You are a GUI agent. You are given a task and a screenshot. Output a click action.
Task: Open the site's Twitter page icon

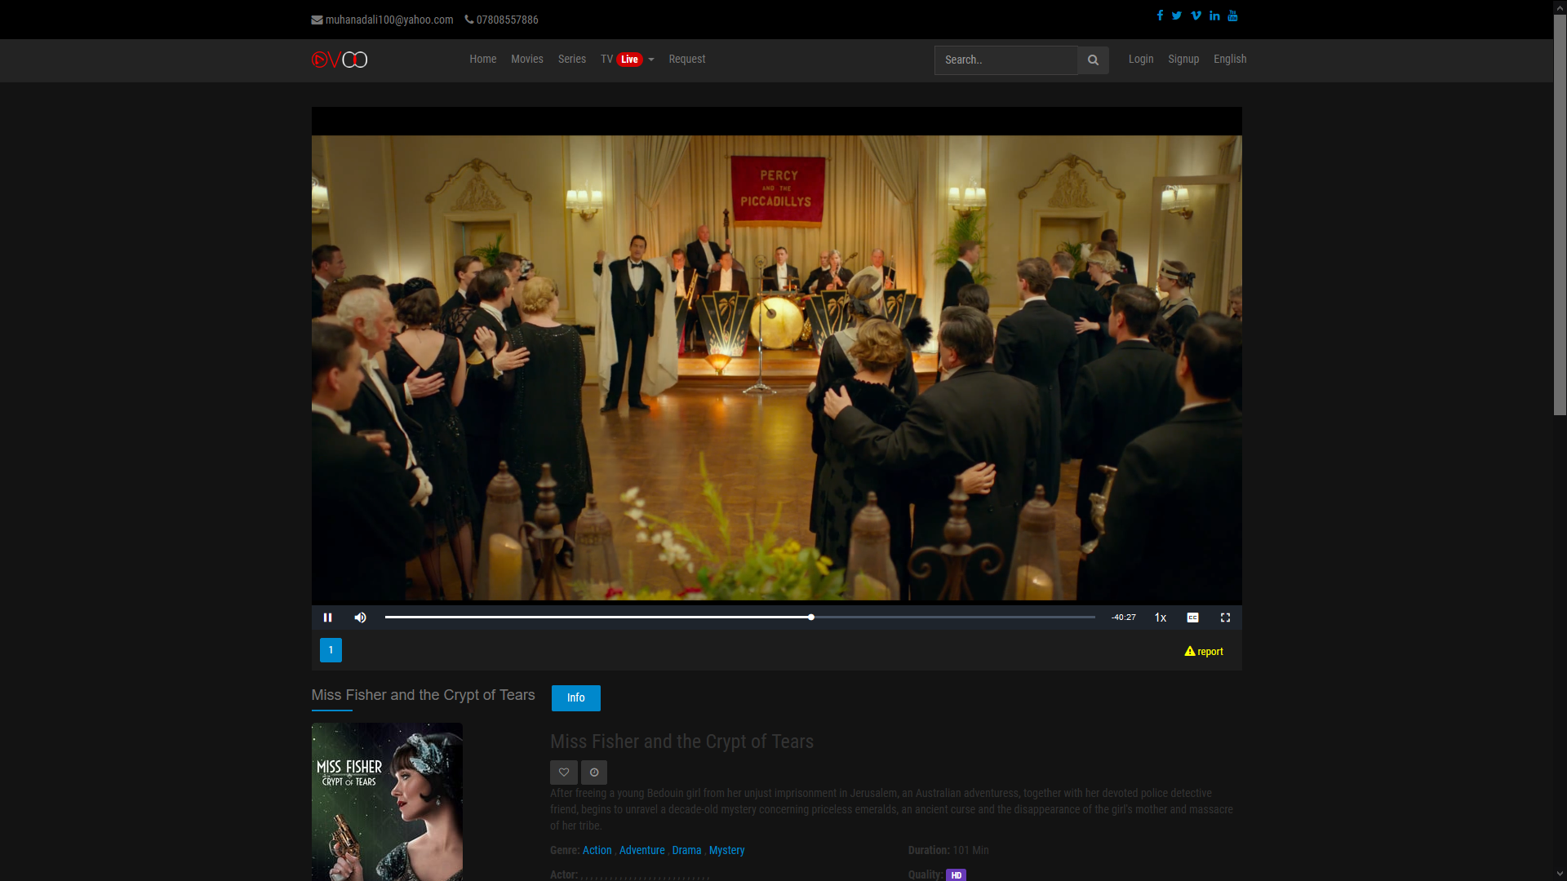pyautogui.click(x=1176, y=15)
